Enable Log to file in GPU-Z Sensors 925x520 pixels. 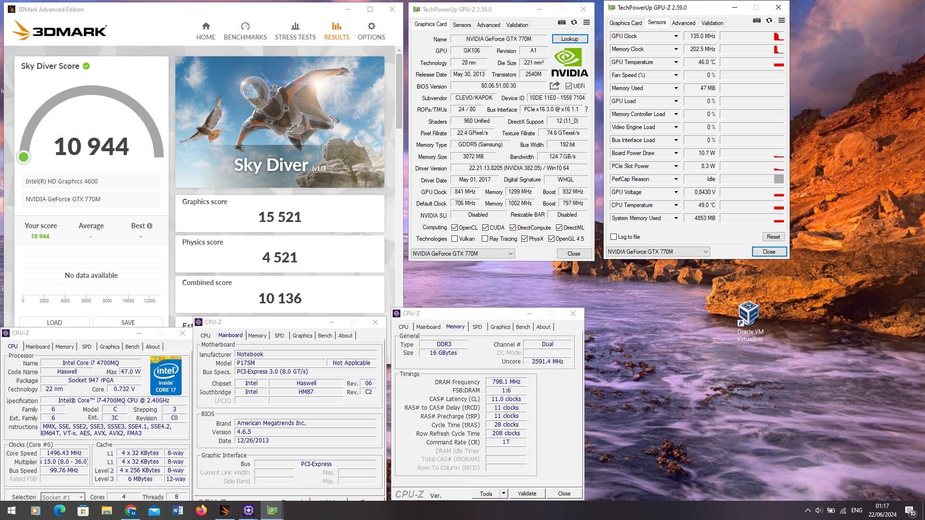pyautogui.click(x=613, y=237)
